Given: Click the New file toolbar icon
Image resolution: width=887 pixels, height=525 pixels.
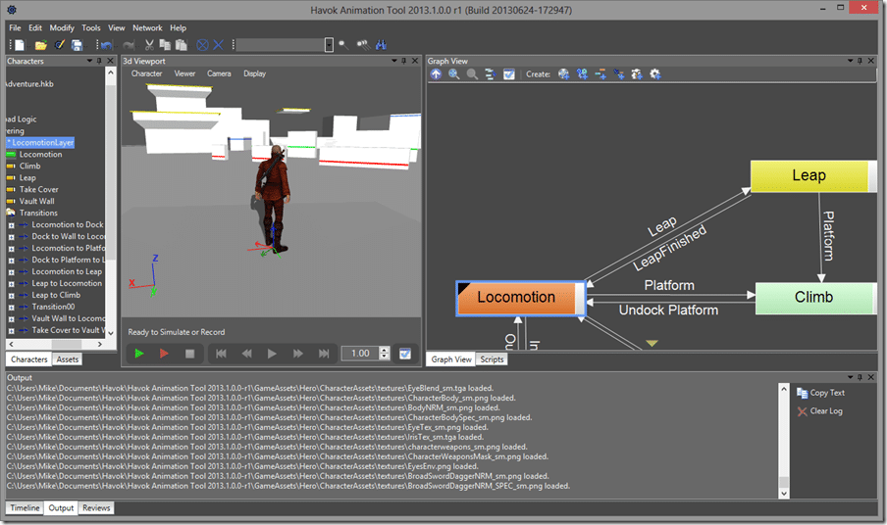Looking at the screenshot, I should (20, 45).
